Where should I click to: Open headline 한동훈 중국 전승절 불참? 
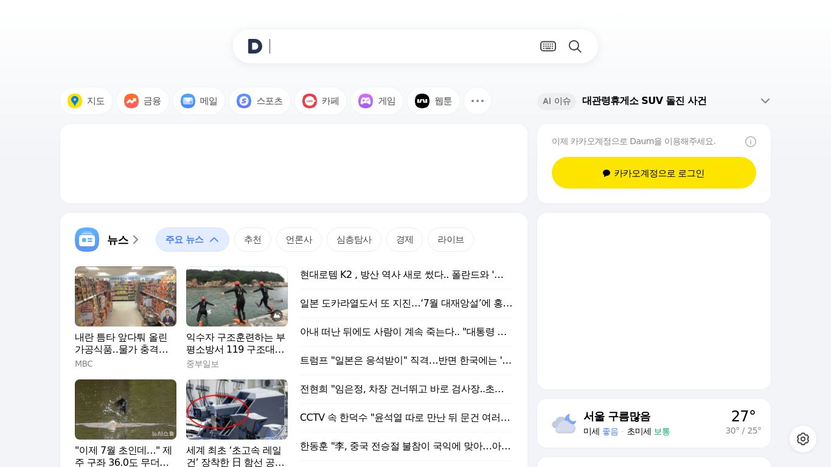pos(406,446)
